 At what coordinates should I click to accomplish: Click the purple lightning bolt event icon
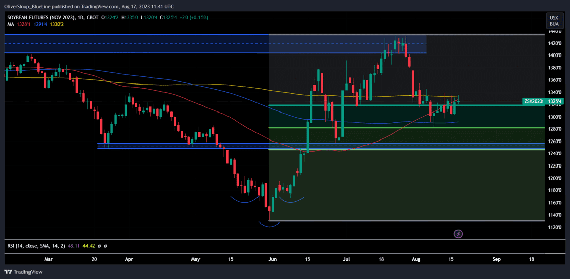tap(458, 234)
